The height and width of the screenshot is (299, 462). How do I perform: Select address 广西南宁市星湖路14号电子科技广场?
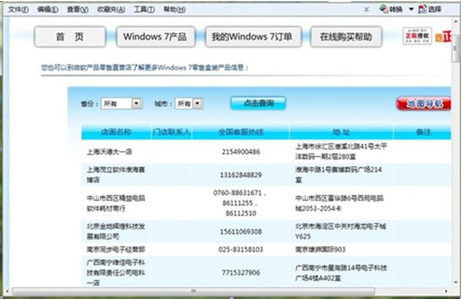pos(341,273)
